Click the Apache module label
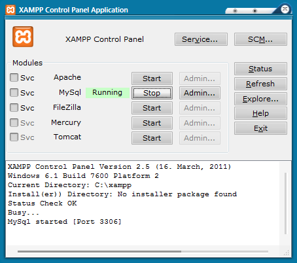 pyautogui.click(x=67, y=77)
